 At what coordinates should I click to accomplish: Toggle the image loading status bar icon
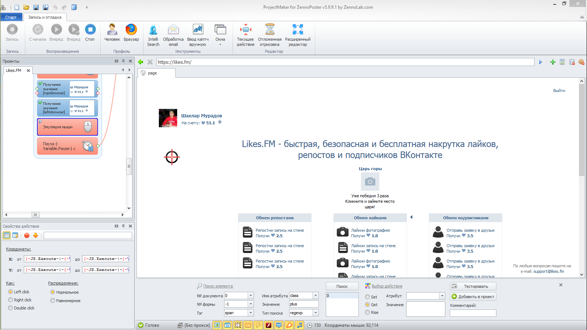pos(217,325)
